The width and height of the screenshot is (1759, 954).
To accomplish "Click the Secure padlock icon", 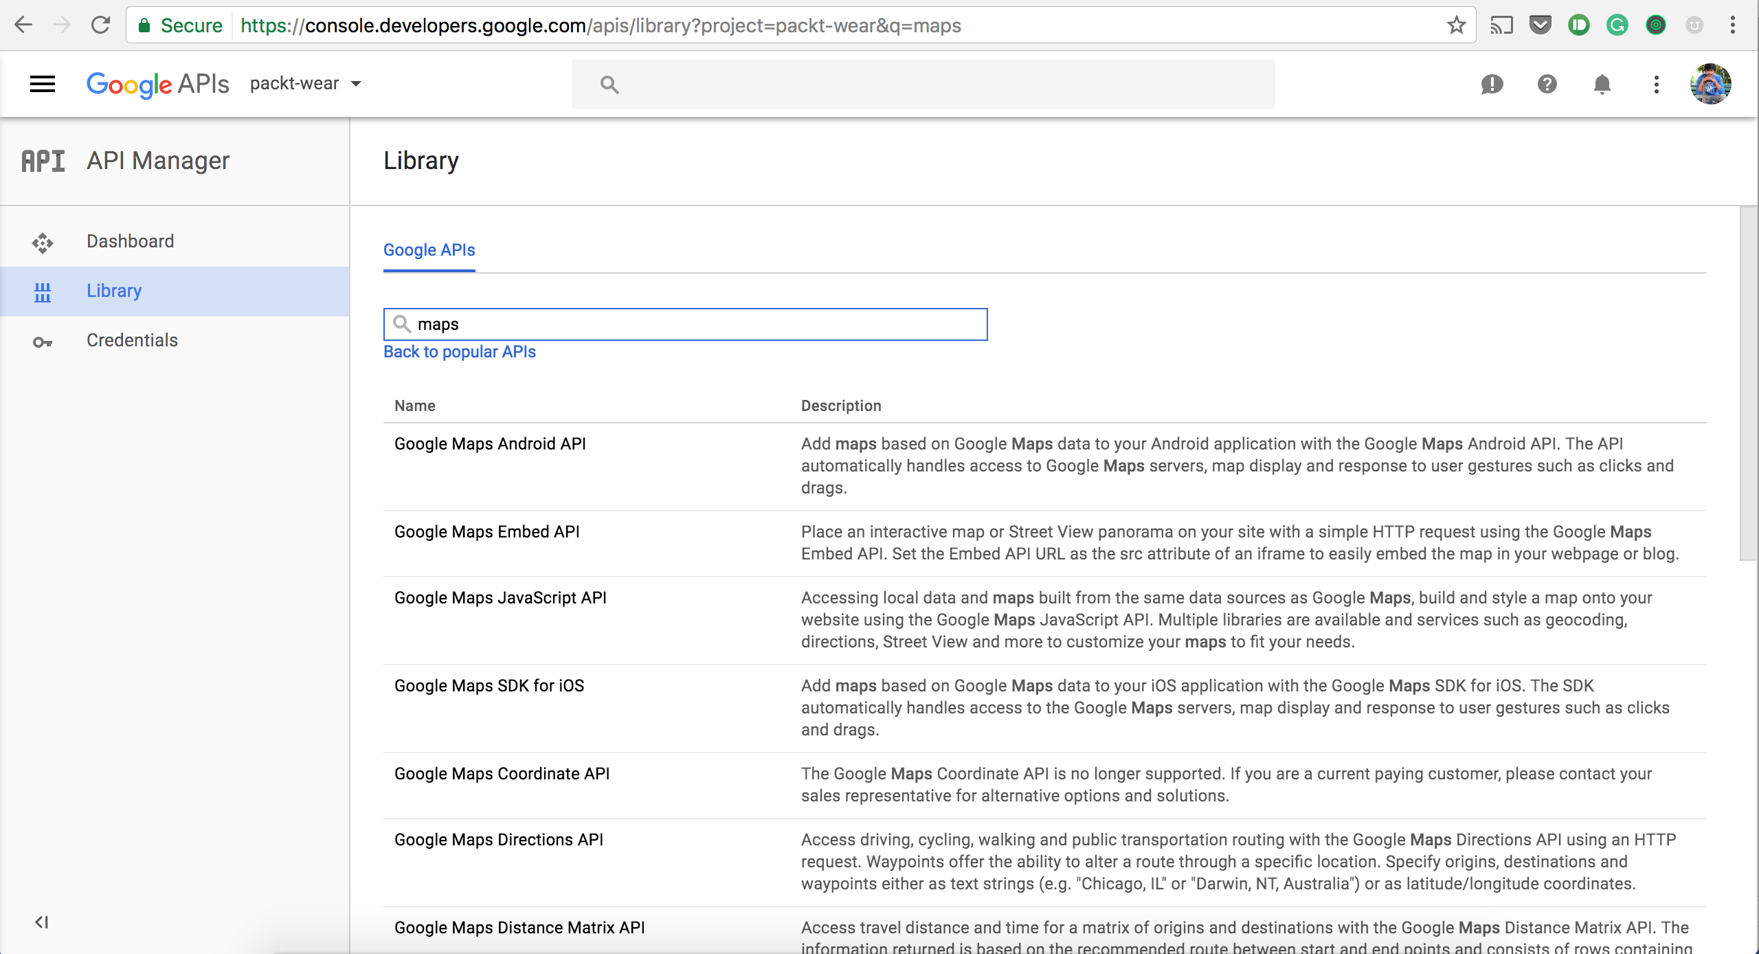I will [x=144, y=25].
